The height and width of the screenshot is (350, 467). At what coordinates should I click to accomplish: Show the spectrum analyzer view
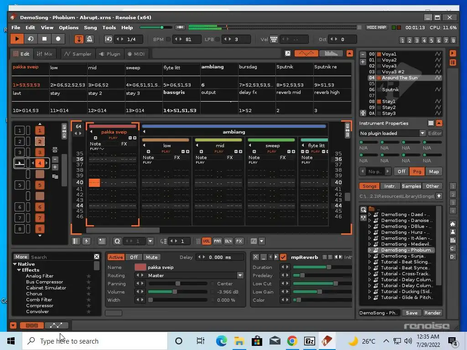pyautogui.click(x=331, y=54)
